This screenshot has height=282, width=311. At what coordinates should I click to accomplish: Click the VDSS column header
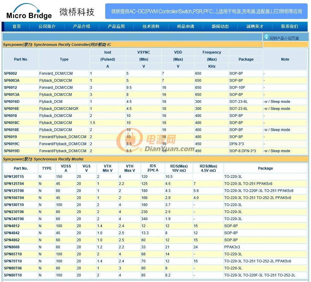click(66, 168)
